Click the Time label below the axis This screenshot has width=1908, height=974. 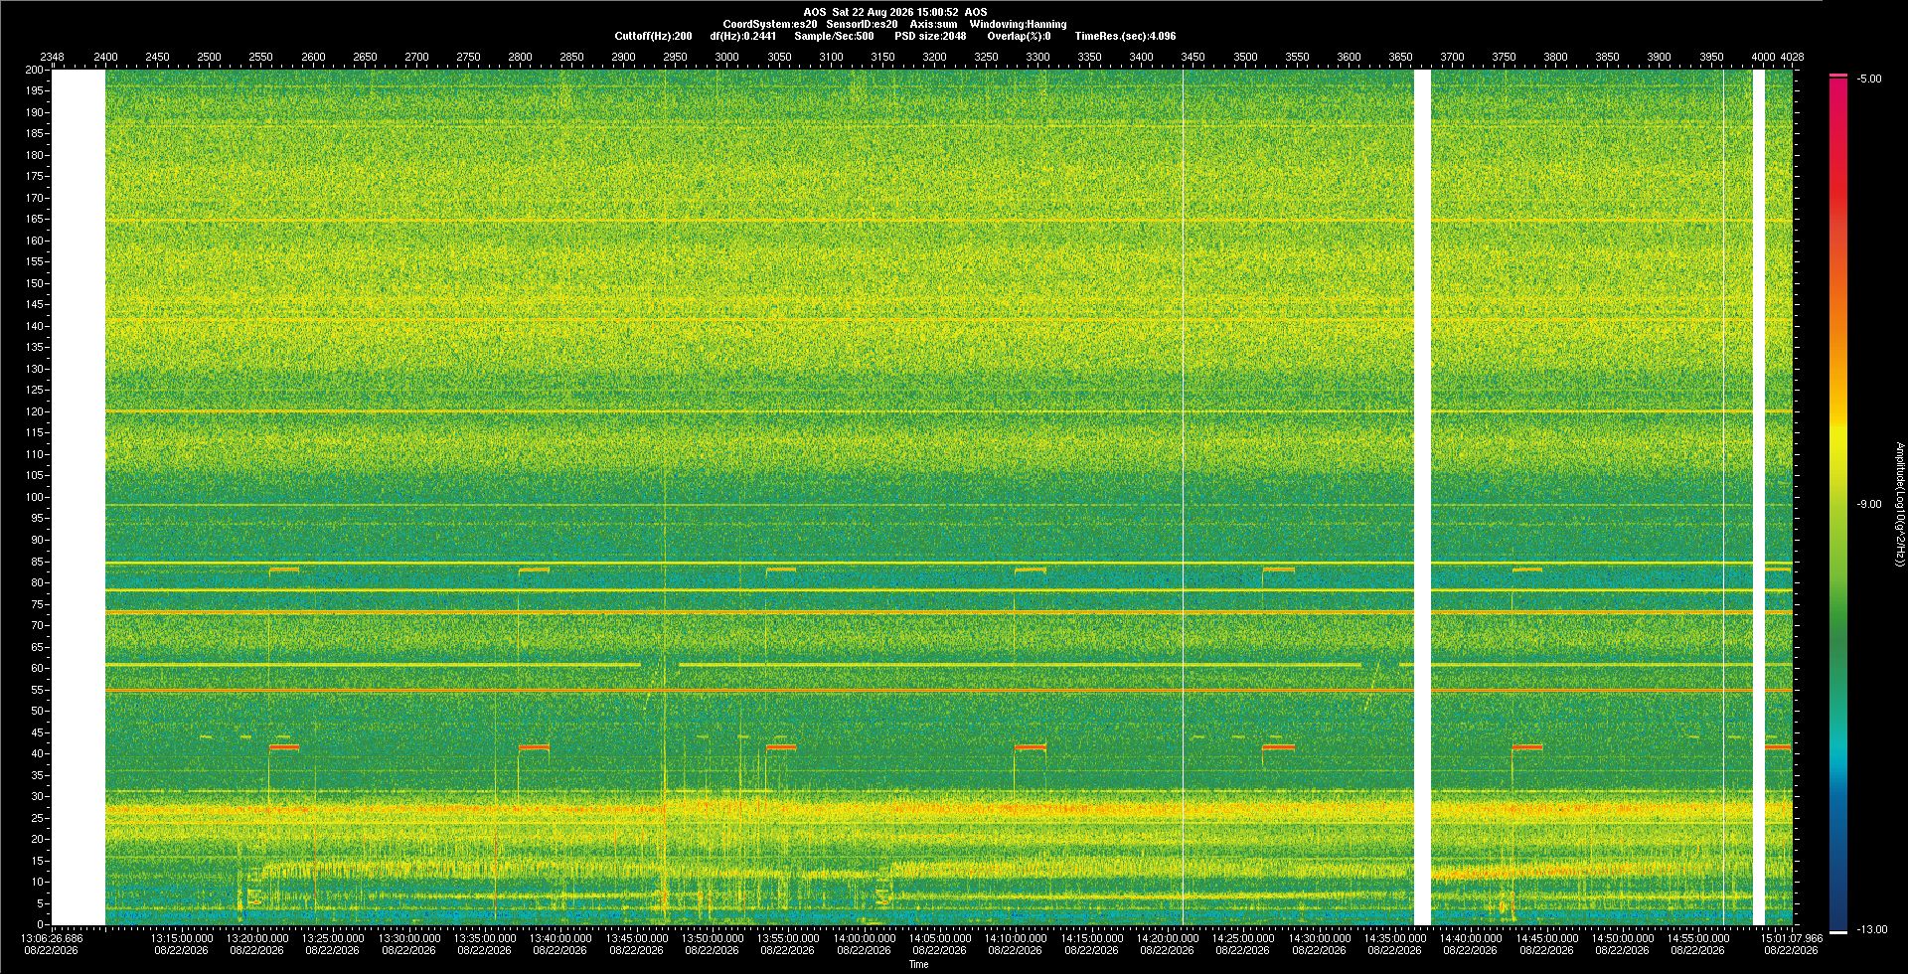click(x=919, y=964)
